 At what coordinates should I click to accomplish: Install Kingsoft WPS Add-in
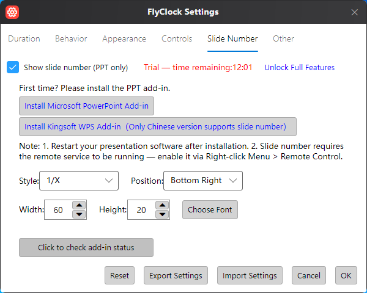[158, 126]
